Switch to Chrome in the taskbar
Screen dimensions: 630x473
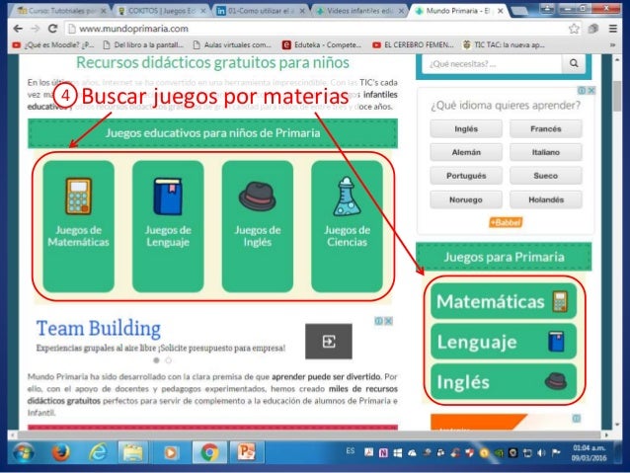coord(209,453)
